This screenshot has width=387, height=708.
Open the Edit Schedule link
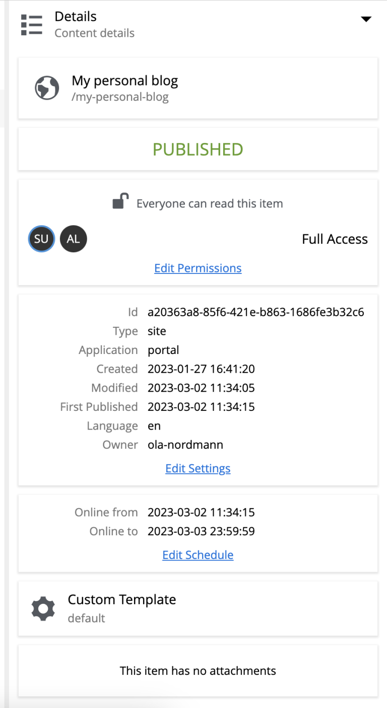[x=198, y=555]
